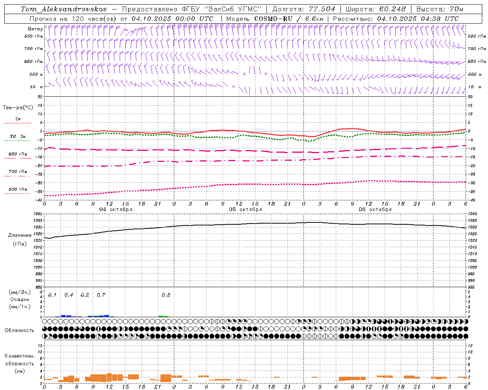Click the Модель COSMO-RU / 6.6км label
The image size is (488, 390).
275,19
